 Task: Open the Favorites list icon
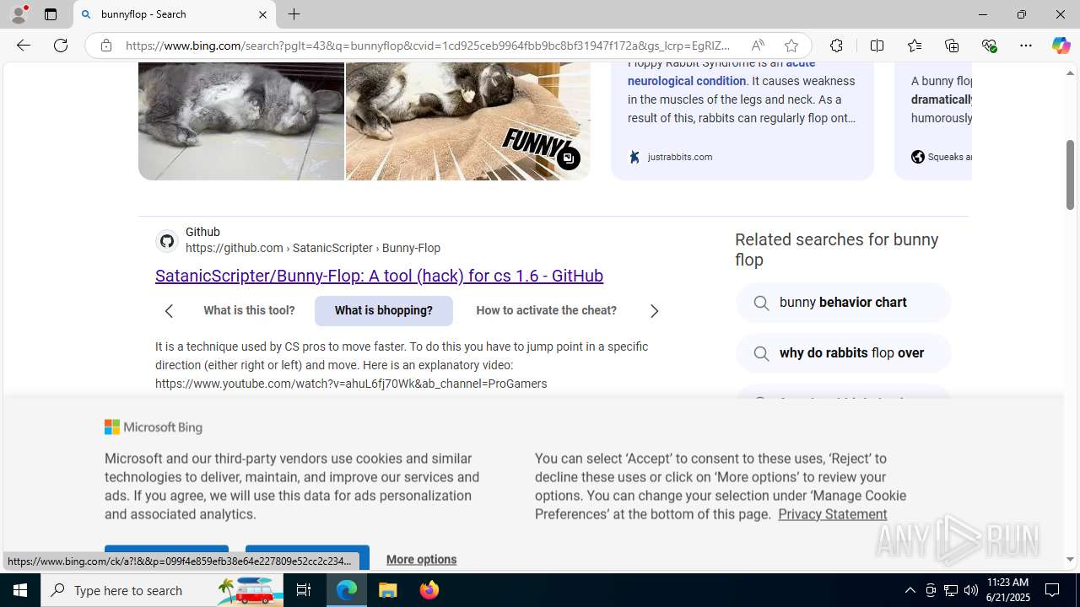coord(914,46)
